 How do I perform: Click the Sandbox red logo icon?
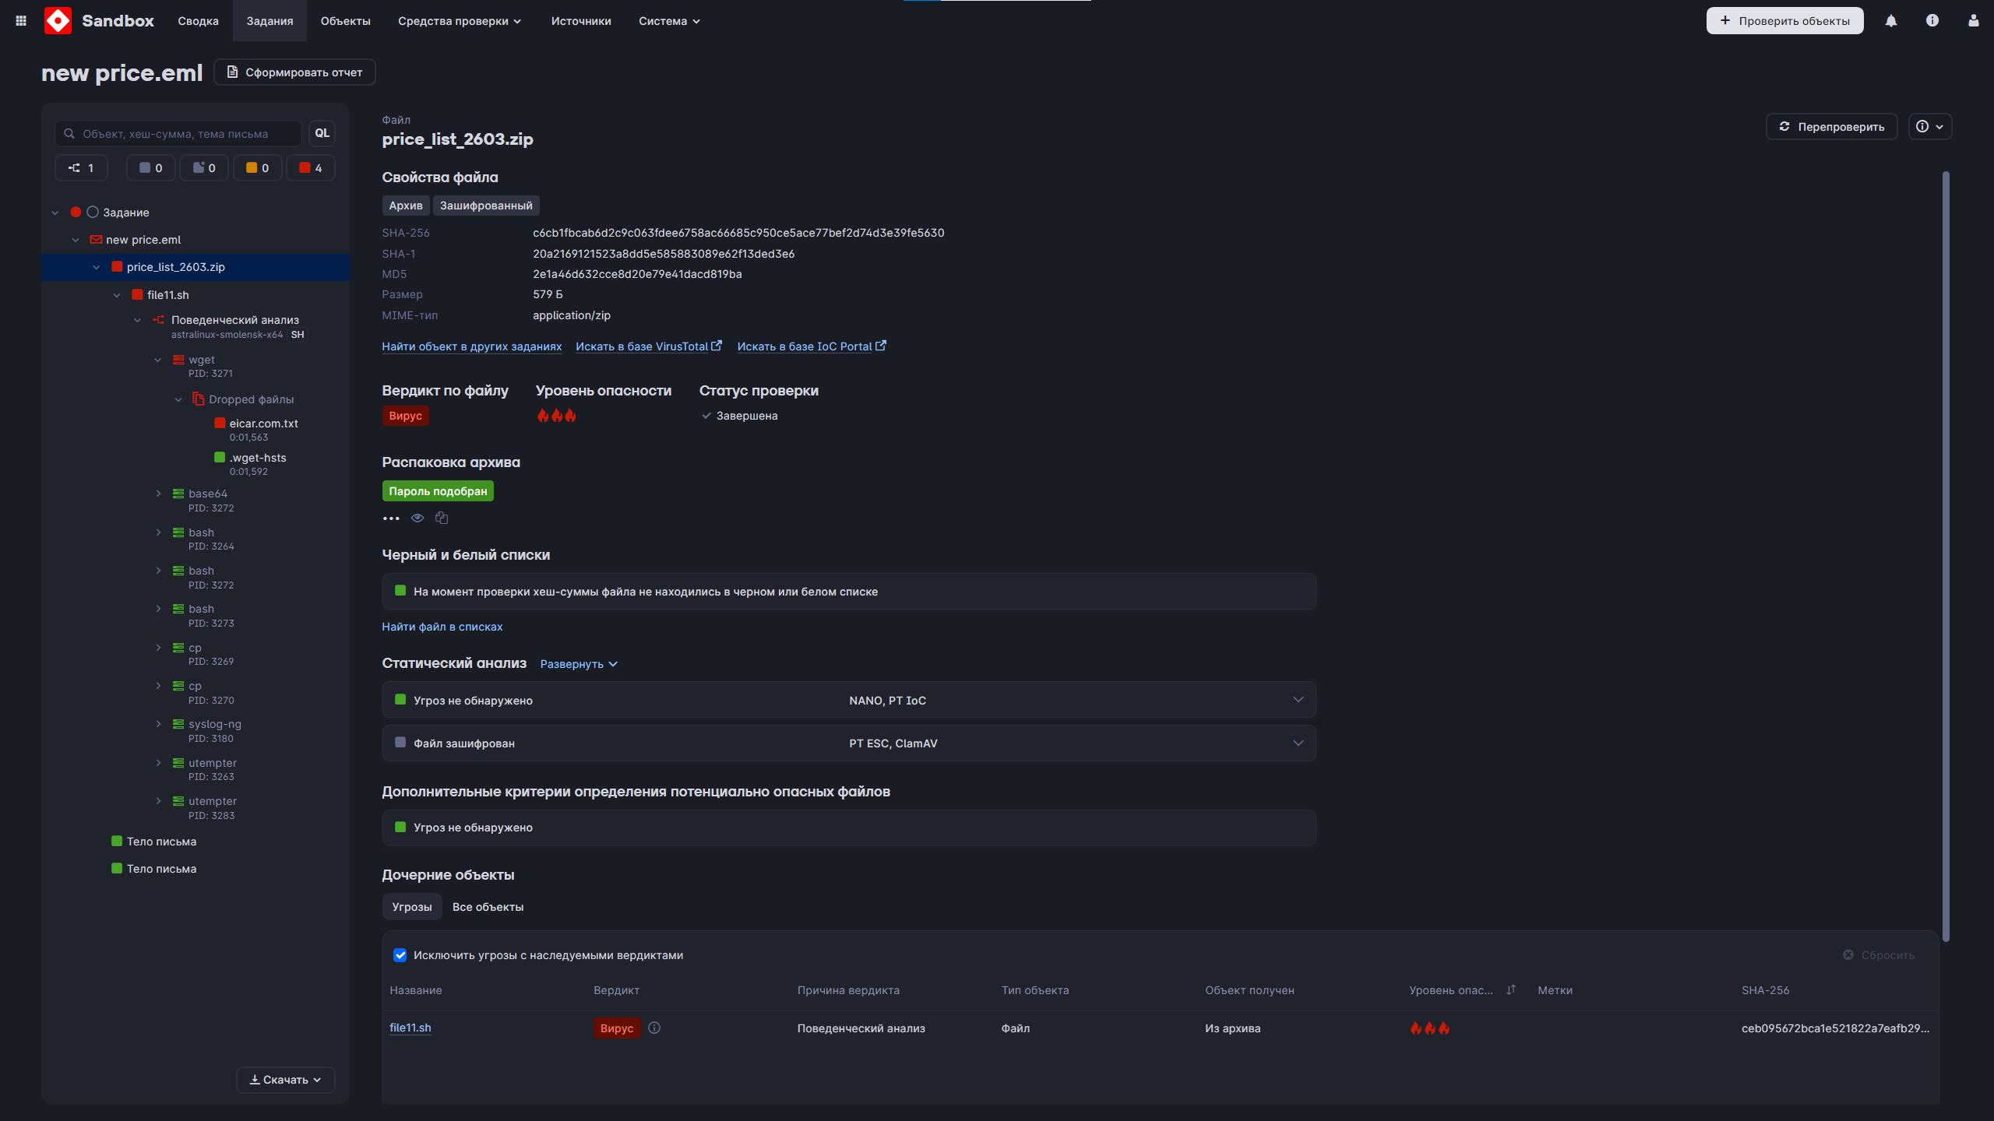coord(58,21)
